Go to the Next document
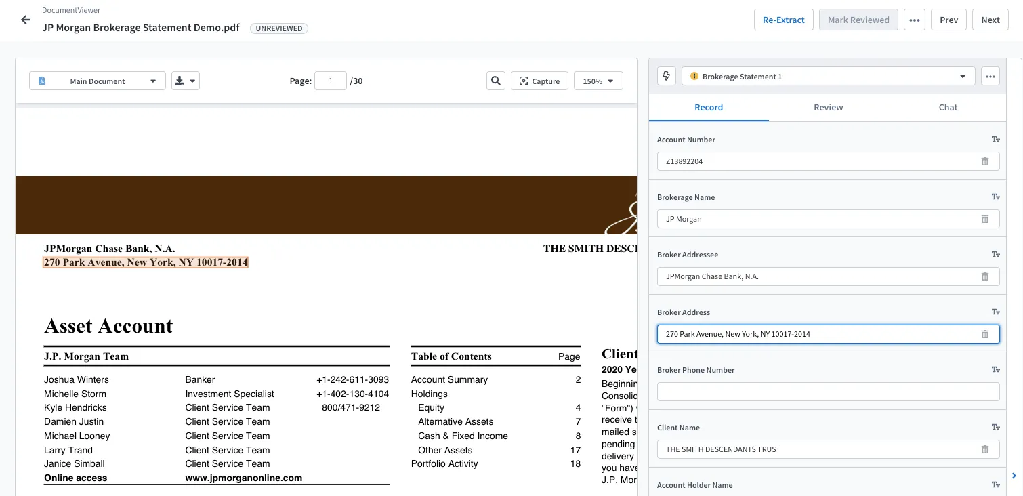This screenshot has width=1023, height=496. click(990, 20)
